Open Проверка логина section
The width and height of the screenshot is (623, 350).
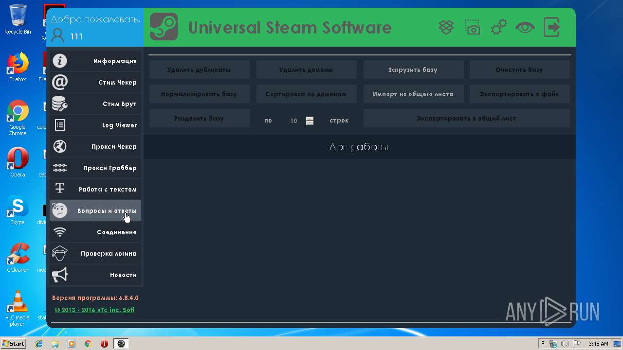(95, 253)
